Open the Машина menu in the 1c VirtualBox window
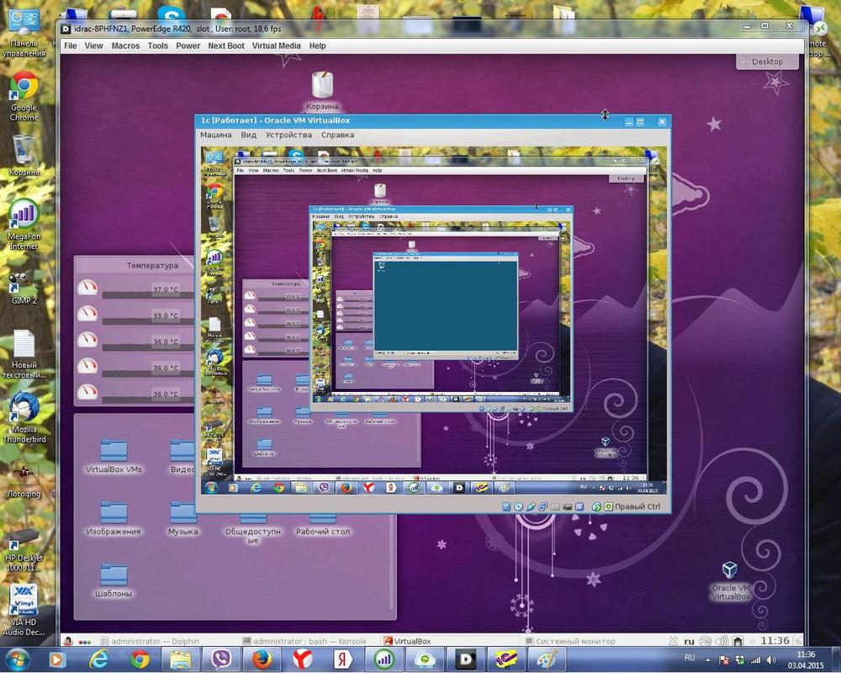Image resolution: width=841 pixels, height=673 pixels. [x=215, y=135]
